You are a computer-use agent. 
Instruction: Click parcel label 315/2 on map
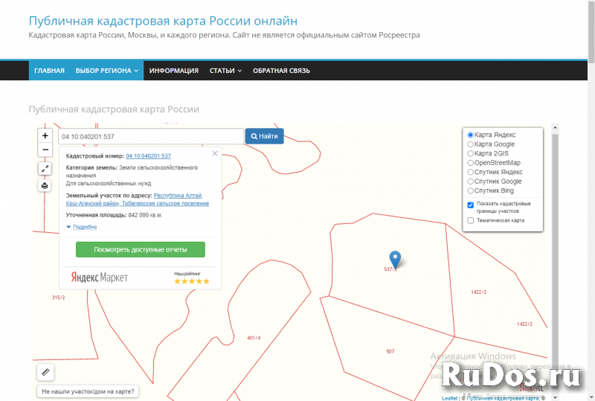tap(59, 298)
